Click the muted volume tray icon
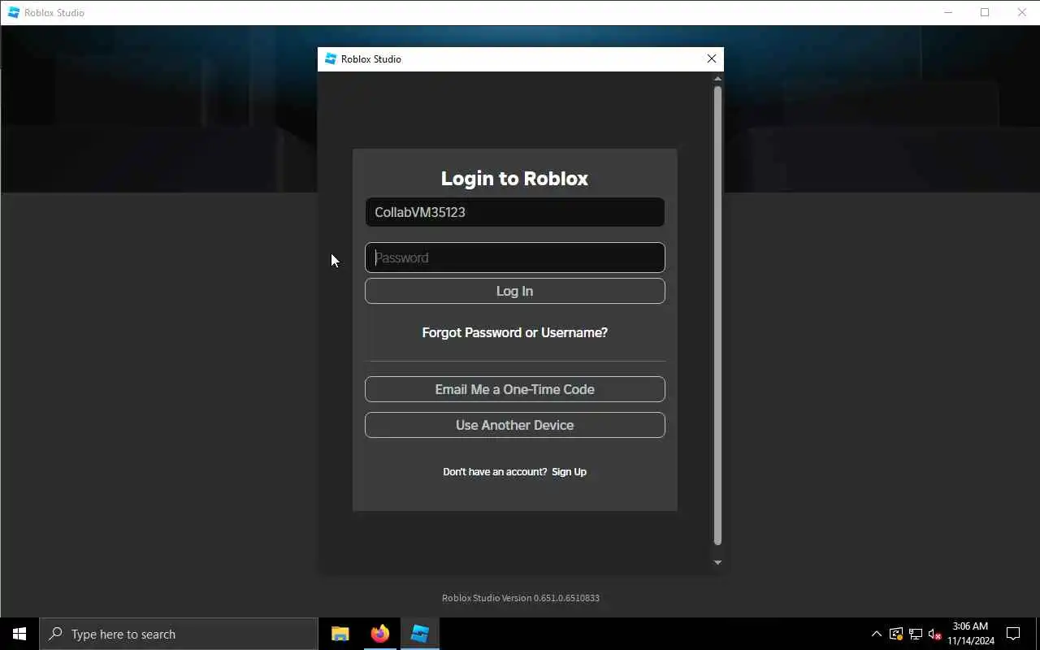This screenshot has height=650, width=1040. 935,634
